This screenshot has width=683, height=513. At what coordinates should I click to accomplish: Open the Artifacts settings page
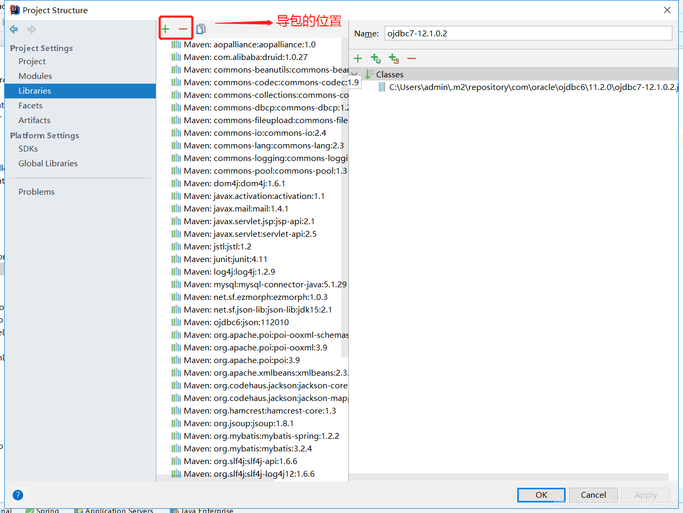click(x=34, y=120)
